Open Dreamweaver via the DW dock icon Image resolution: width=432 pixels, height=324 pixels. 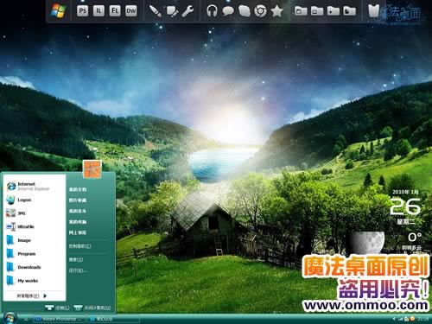[x=130, y=11]
